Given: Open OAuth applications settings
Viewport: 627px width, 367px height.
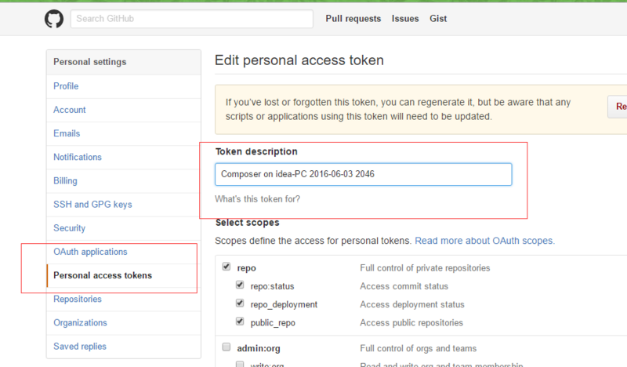Looking at the screenshot, I should (90, 252).
